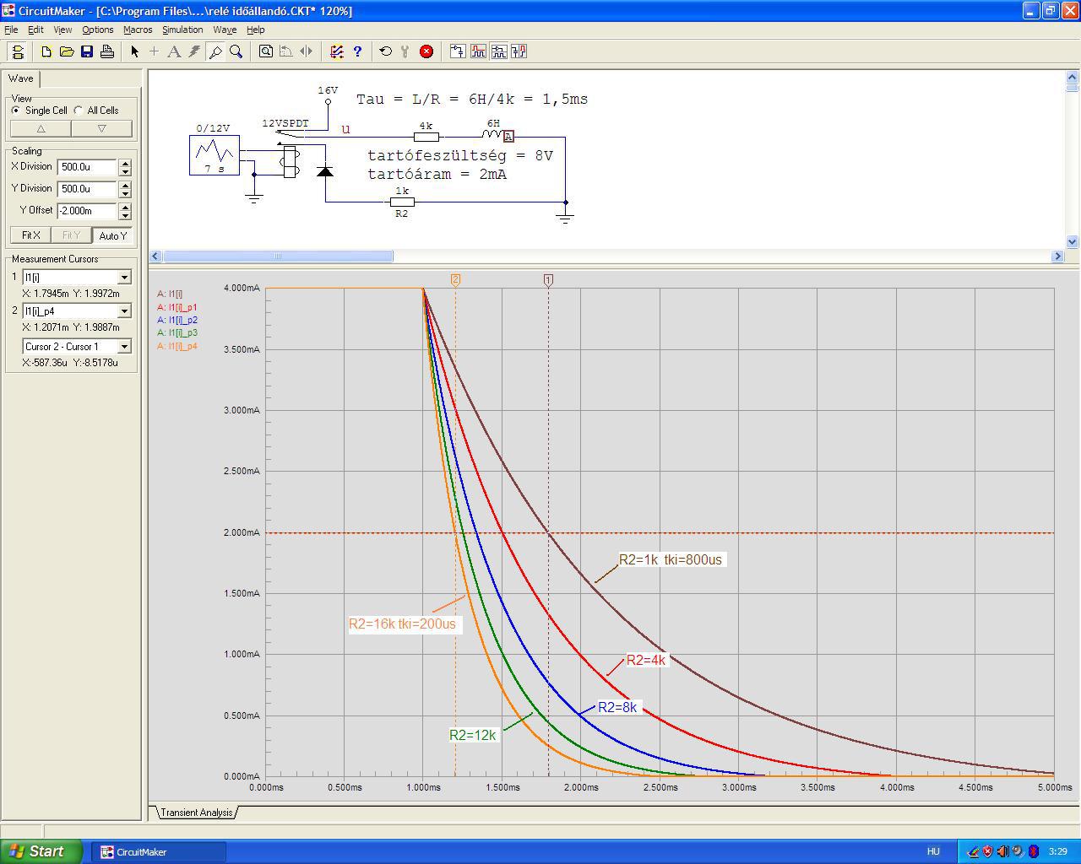Click the blue question mark help icon

357,51
